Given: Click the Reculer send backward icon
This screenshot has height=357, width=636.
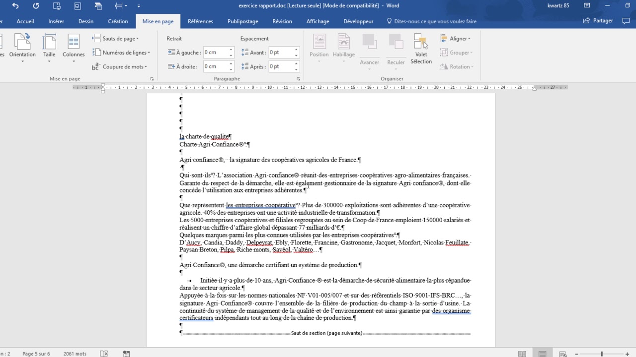Looking at the screenshot, I should (x=396, y=42).
